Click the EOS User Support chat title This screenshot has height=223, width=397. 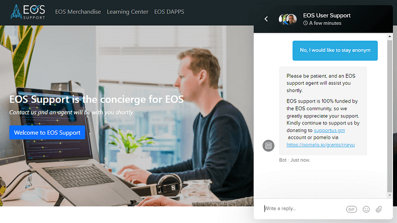(x=327, y=15)
